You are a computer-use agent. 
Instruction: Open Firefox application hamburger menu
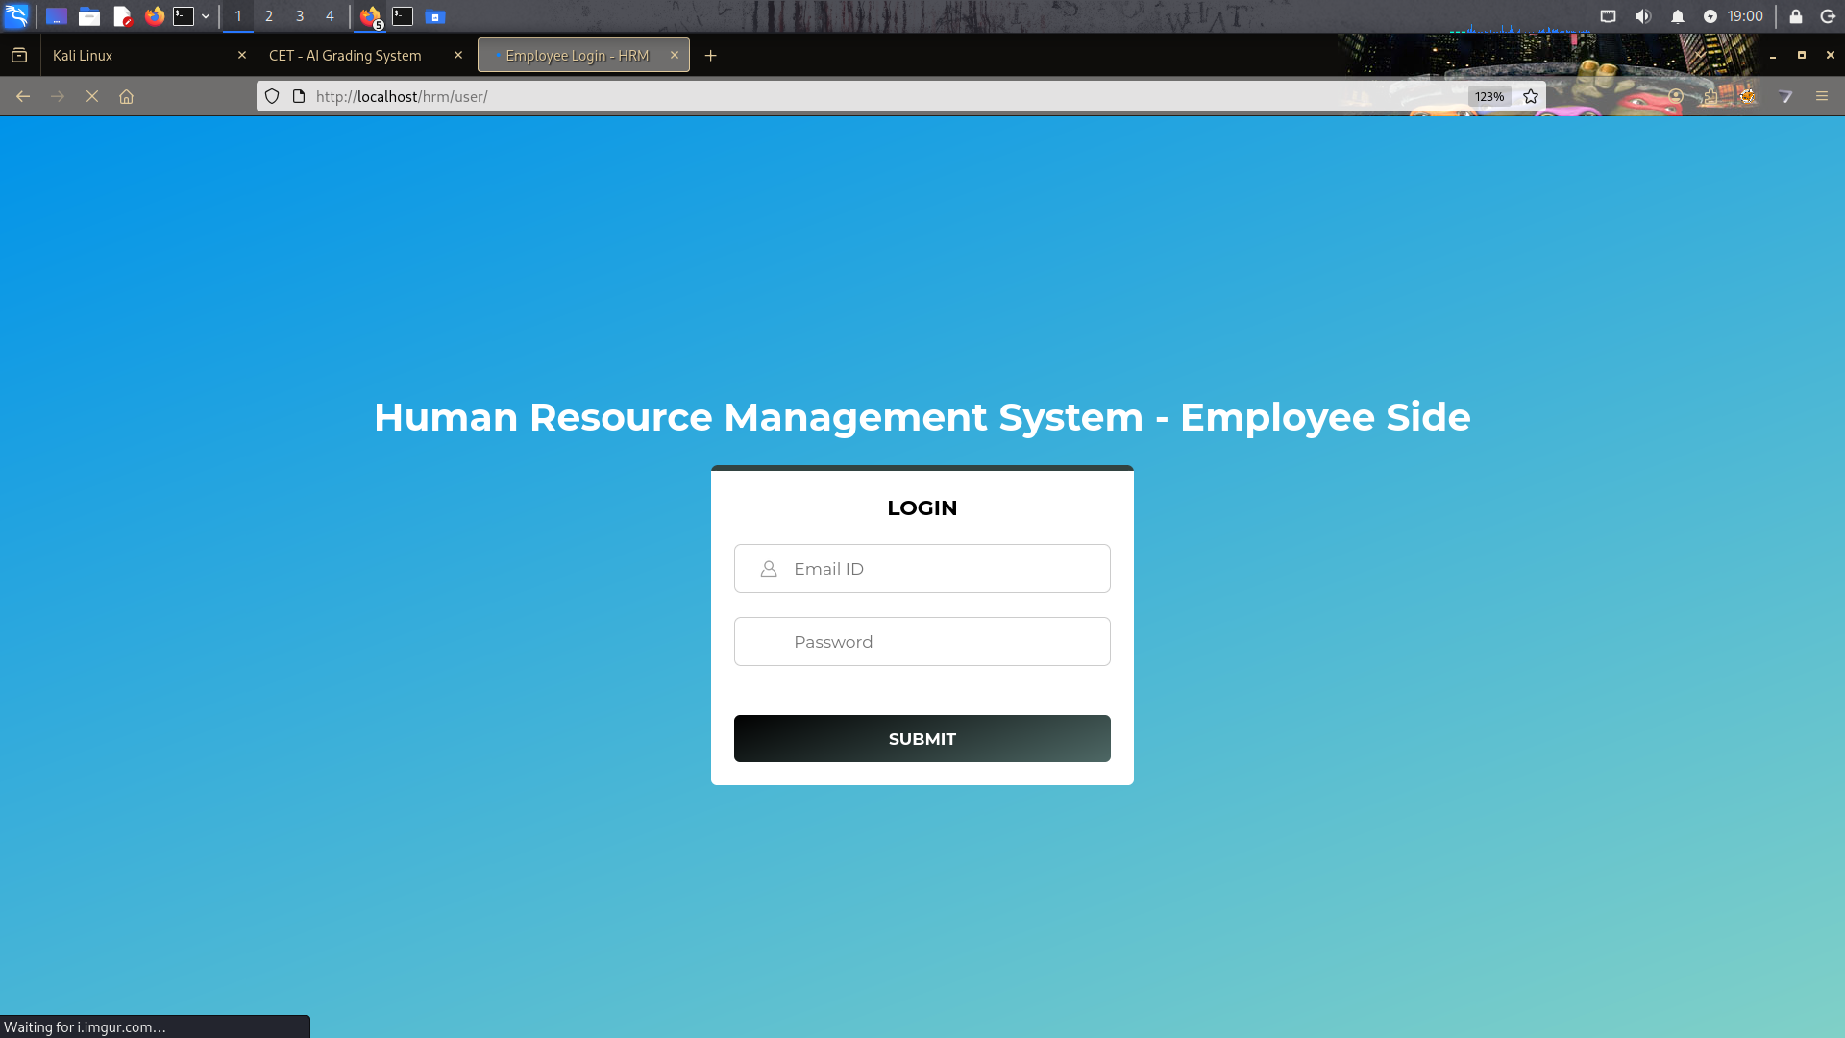(1822, 96)
